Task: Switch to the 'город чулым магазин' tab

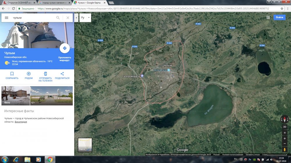Action: 54,3
